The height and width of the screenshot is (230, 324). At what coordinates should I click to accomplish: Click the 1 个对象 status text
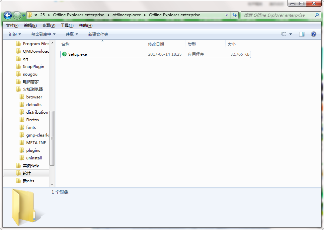pos(60,192)
